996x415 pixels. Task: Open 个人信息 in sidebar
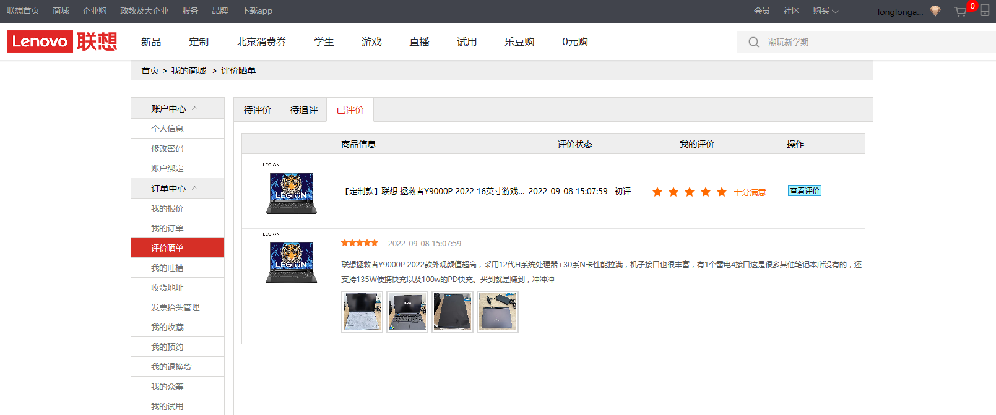(x=178, y=129)
